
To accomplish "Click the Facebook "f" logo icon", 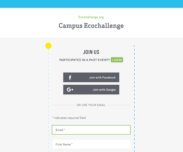I will (70, 77).
